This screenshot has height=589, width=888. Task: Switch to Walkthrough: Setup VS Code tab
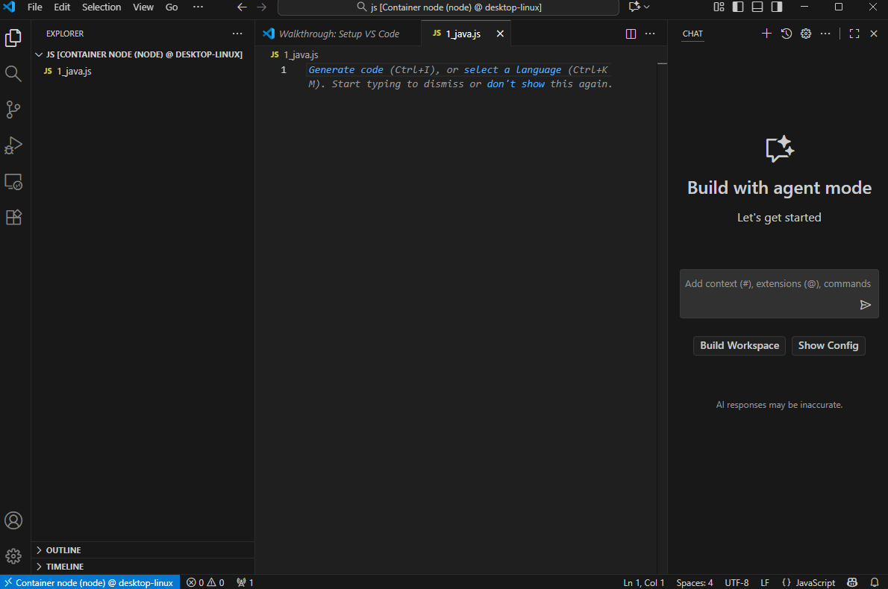coord(338,34)
